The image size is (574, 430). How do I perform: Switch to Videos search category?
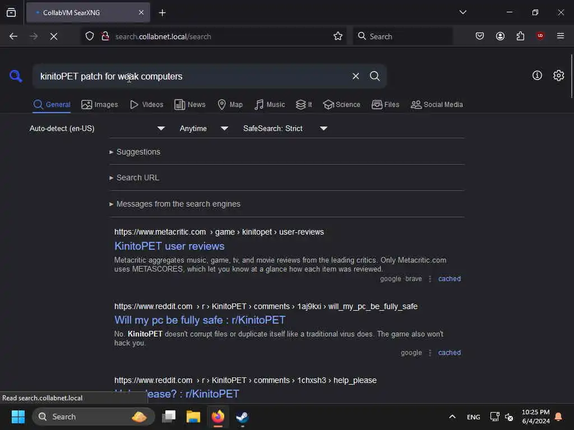pos(146,105)
